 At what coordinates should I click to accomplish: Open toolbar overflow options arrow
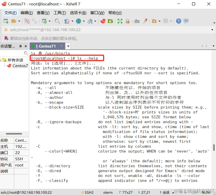(x=214, y=23)
